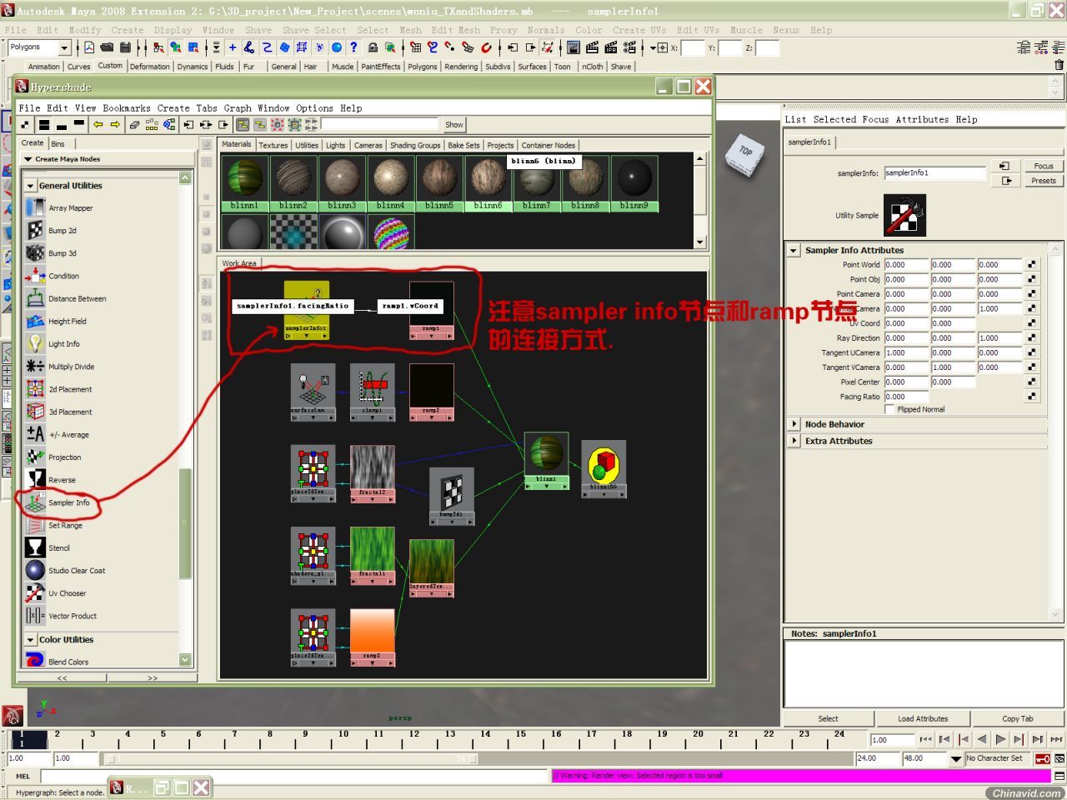
Task: Expand the Node Behavior section
Action: 794,424
